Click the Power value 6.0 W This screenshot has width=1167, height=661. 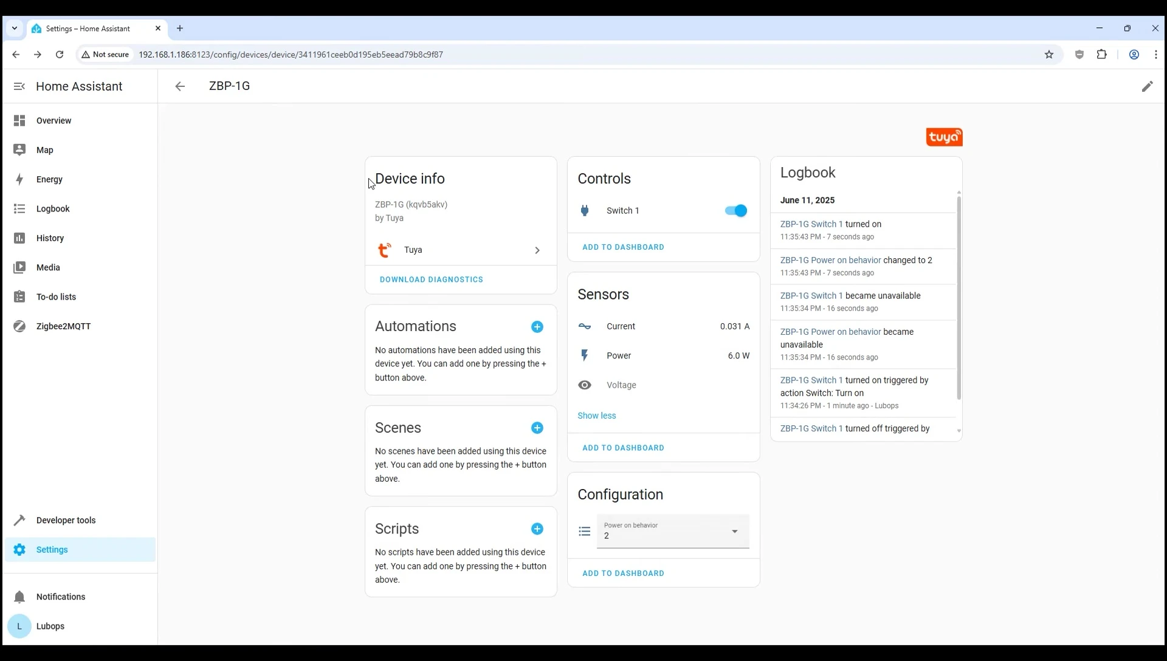click(738, 356)
